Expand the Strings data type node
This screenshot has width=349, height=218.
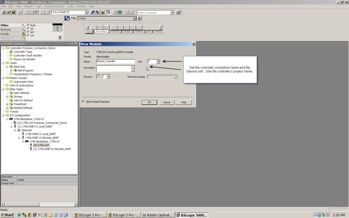pyautogui.click(x=7, y=97)
